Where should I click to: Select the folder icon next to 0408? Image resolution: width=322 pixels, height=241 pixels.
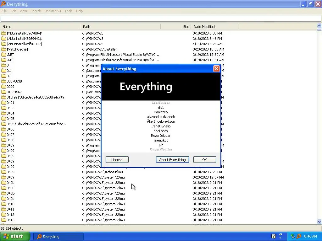(x=4, y=140)
